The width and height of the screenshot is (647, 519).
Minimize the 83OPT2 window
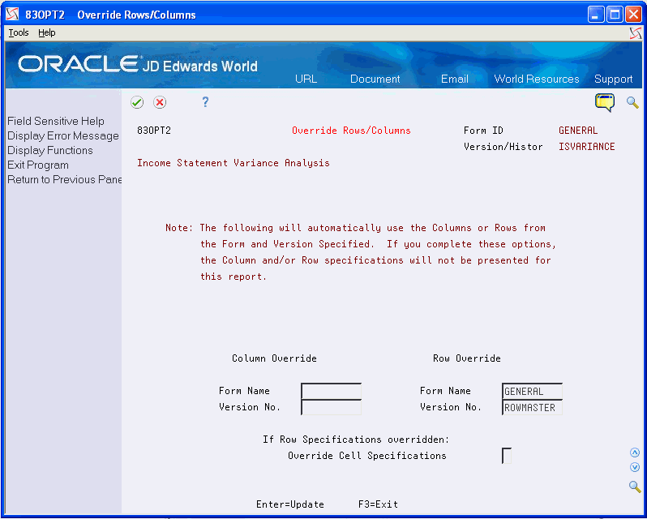pos(595,15)
